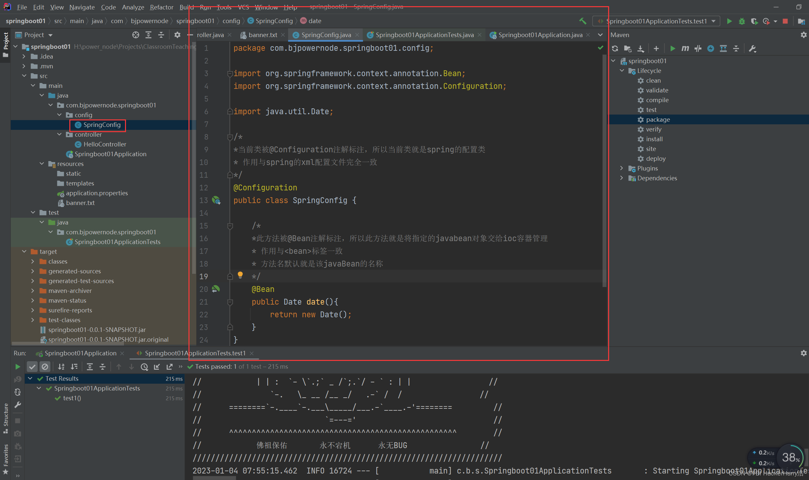Sort test results by duration

click(x=74, y=367)
